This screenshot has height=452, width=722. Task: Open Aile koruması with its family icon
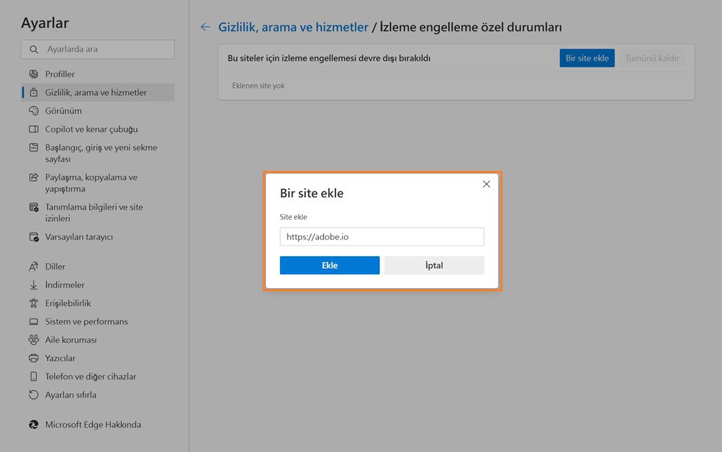coord(34,339)
